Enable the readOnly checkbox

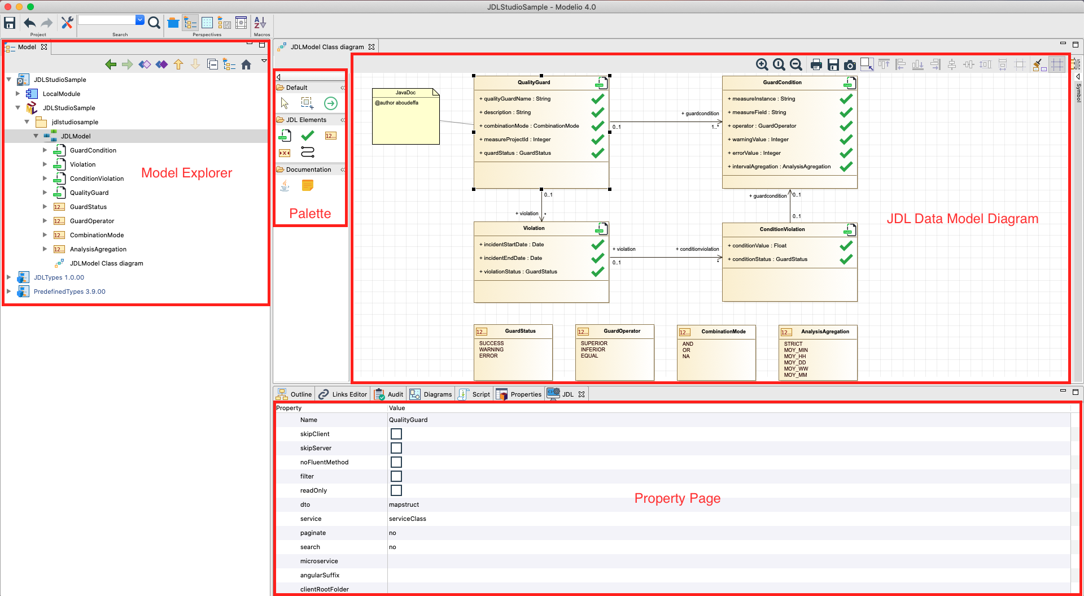pyautogui.click(x=396, y=490)
